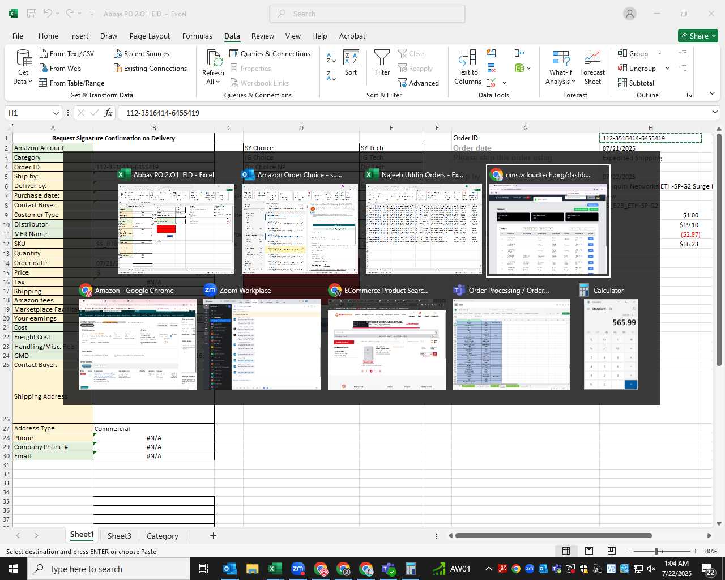Open Existing Connections

point(150,69)
